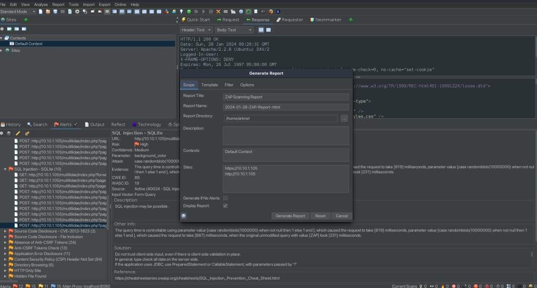The image size is (537, 288).
Task: Switch to the Template tab in dialog
Action: pyautogui.click(x=209, y=85)
